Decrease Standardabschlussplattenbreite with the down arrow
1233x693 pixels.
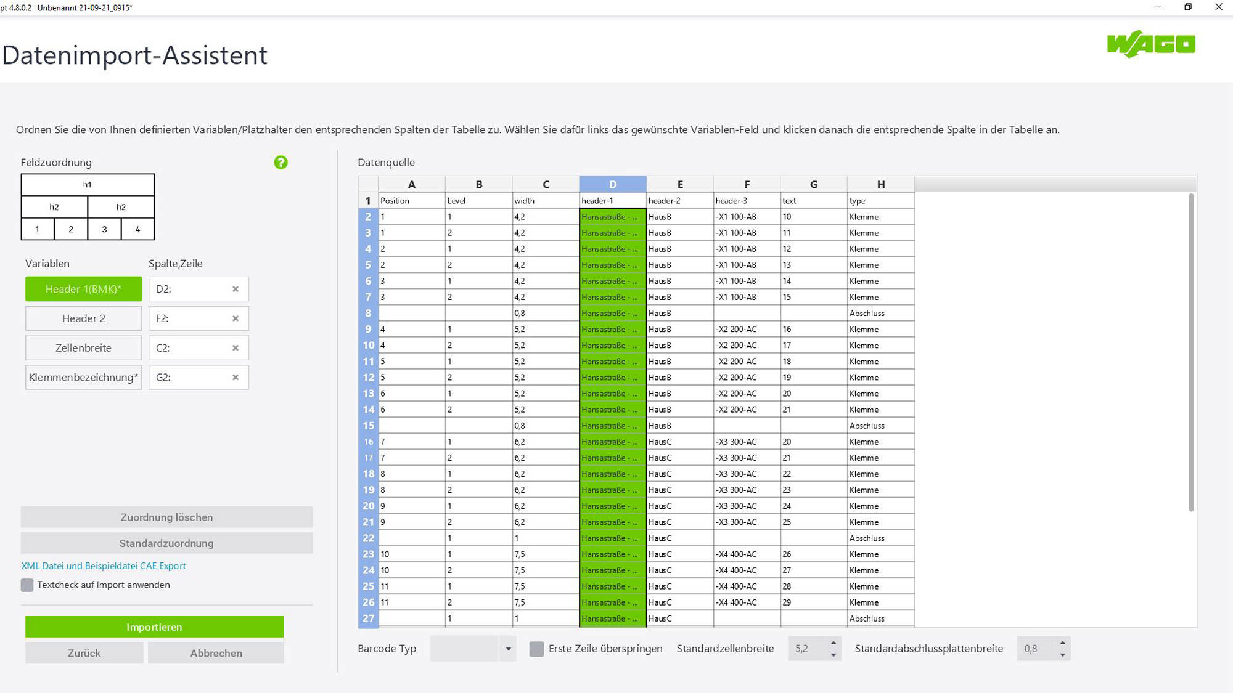[1063, 655]
